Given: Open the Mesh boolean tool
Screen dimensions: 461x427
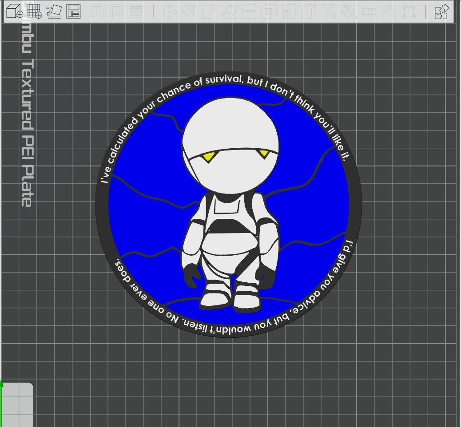Looking at the screenshot, I should [269, 12].
